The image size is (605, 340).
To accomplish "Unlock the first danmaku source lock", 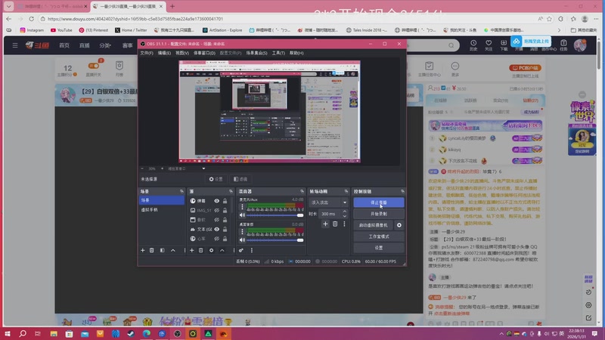I will (x=225, y=201).
